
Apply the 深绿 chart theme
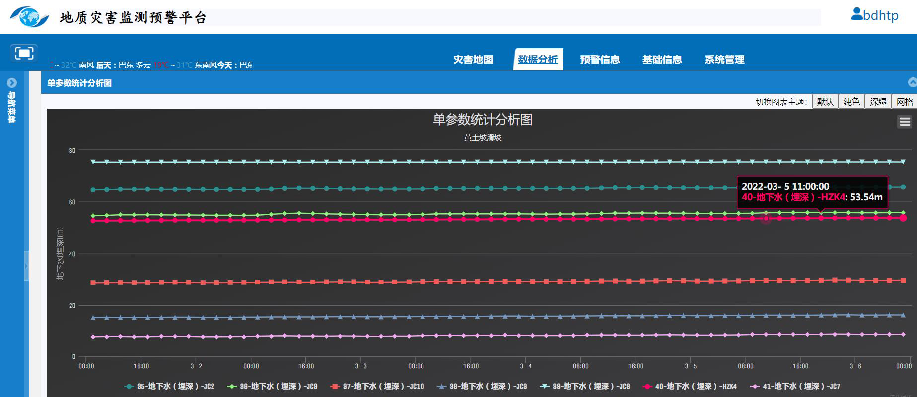coord(878,102)
